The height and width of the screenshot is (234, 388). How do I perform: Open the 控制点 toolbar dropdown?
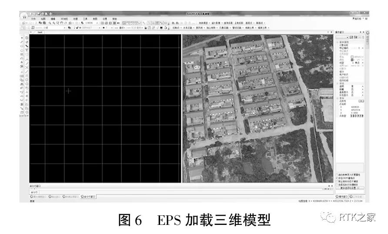(177, 28)
